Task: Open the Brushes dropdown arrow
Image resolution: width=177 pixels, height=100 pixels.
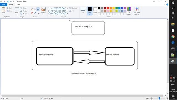Action: (x=44, y=14)
